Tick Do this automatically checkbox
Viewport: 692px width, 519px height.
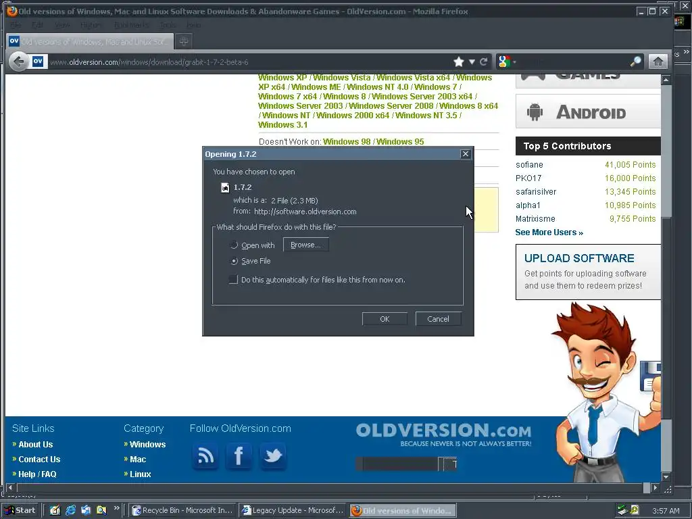(233, 279)
